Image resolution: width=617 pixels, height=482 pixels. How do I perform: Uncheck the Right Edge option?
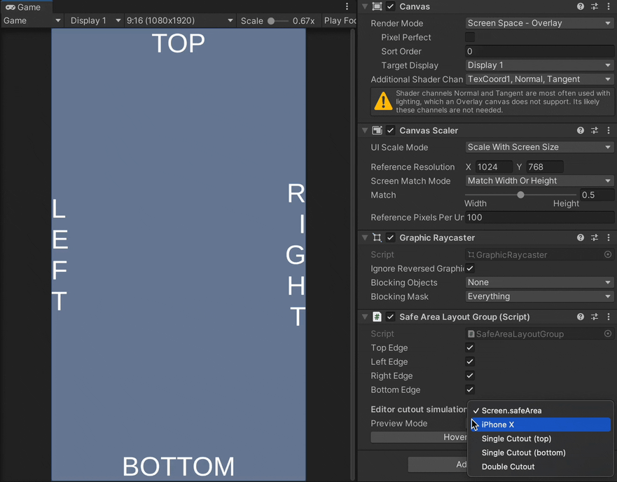click(470, 376)
